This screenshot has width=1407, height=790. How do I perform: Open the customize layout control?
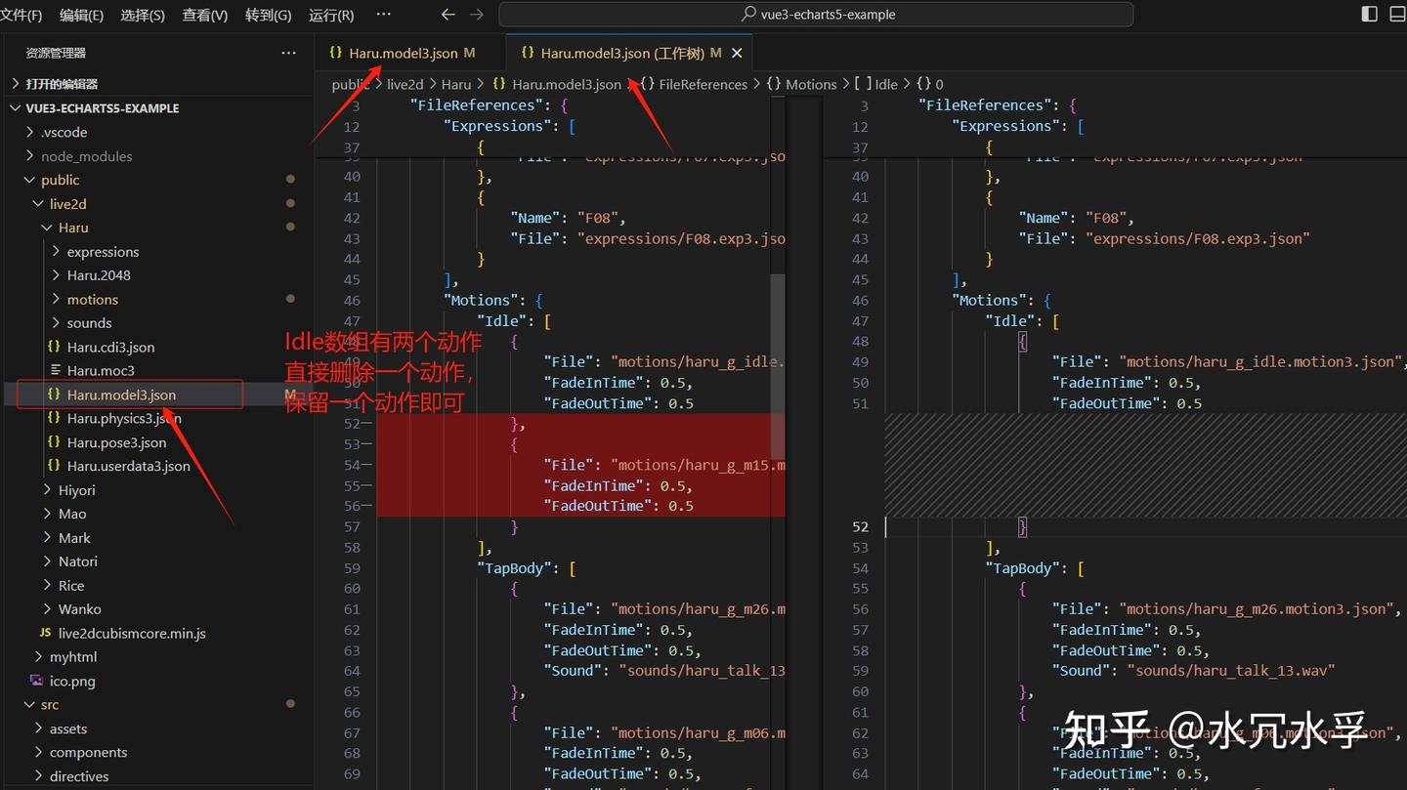(1397, 14)
